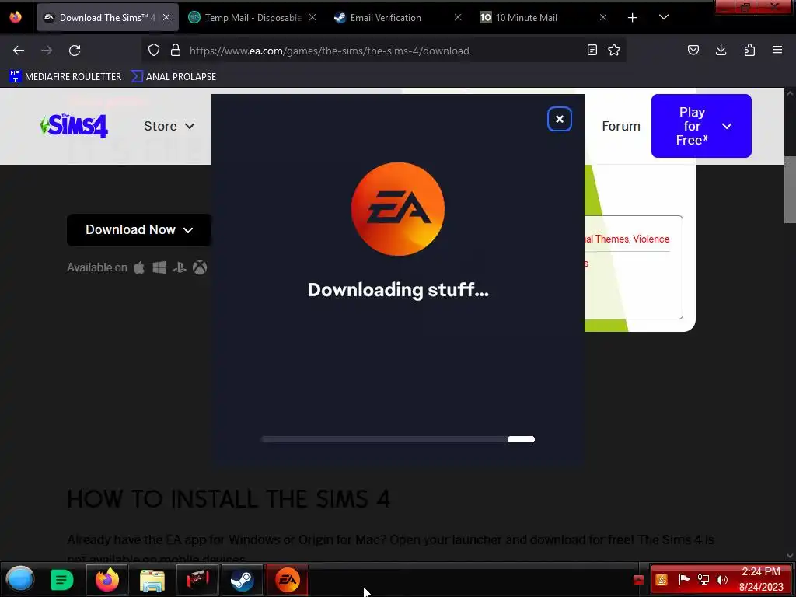This screenshot has height=597, width=796.
Task: Close the EA downloading dialog
Action: click(x=560, y=119)
